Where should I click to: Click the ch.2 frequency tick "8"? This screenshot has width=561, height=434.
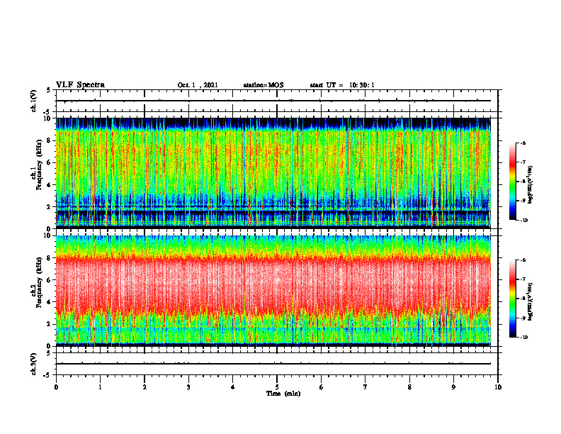tap(49, 257)
